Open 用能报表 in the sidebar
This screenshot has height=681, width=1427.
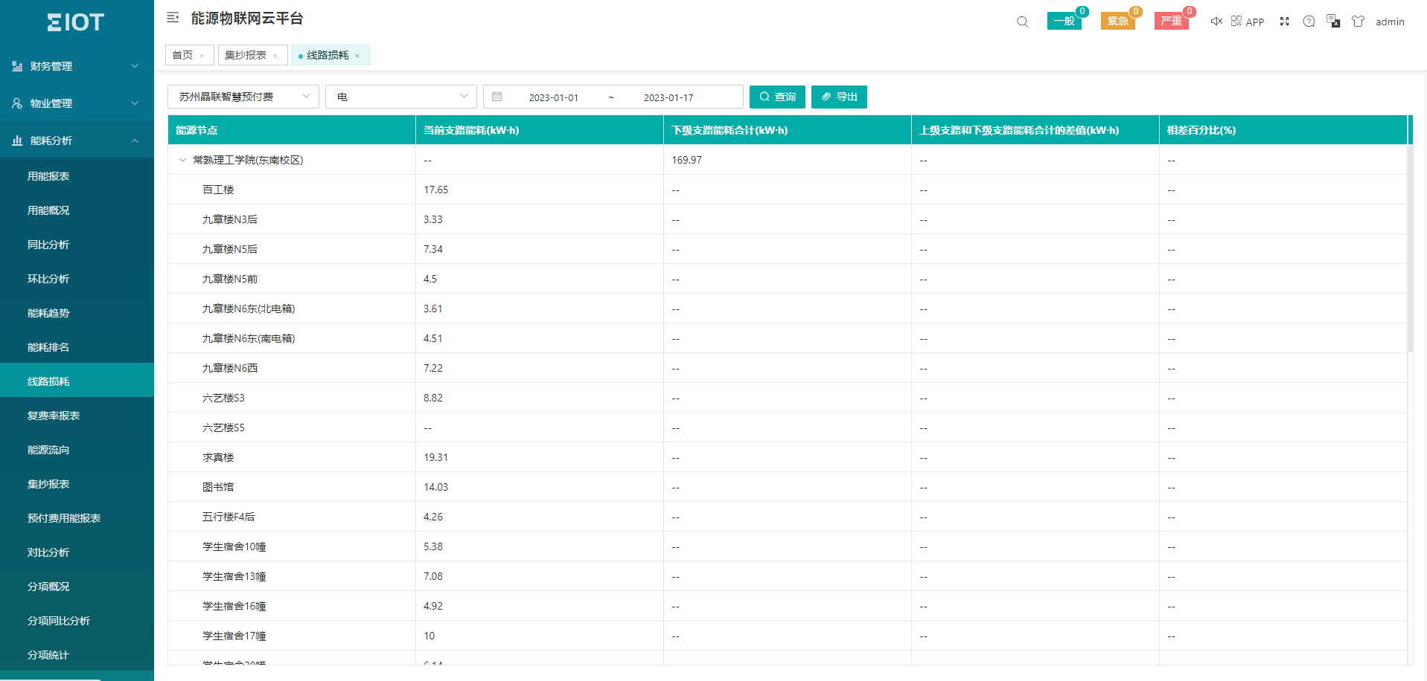[77, 176]
